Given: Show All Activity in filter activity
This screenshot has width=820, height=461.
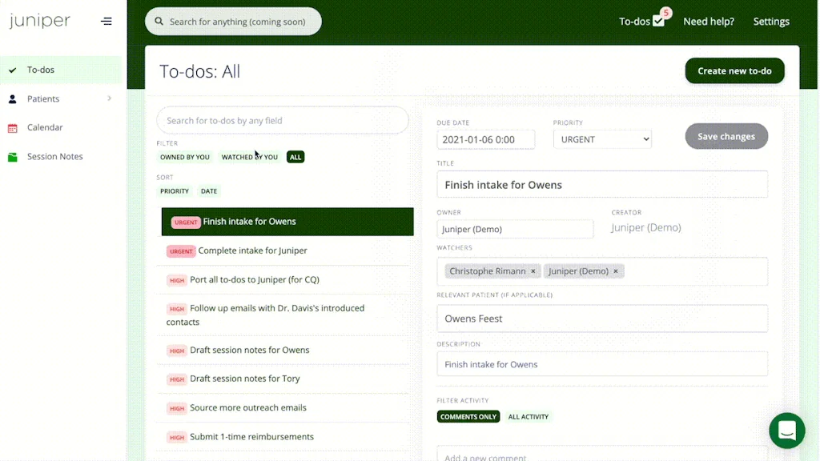Looking at the screenshot, I should point(528,417).
